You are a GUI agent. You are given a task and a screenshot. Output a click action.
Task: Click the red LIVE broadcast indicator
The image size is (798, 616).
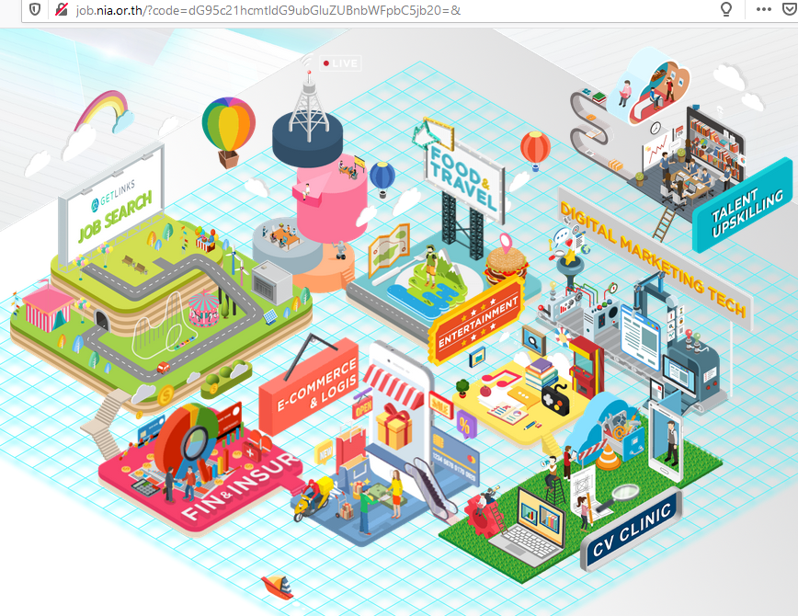[x=340, y=63]
